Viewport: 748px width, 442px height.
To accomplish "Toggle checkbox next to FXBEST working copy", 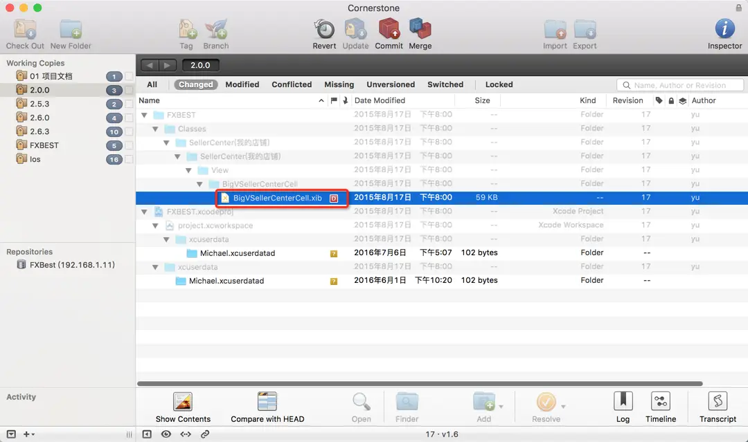I will pos(129,145).
